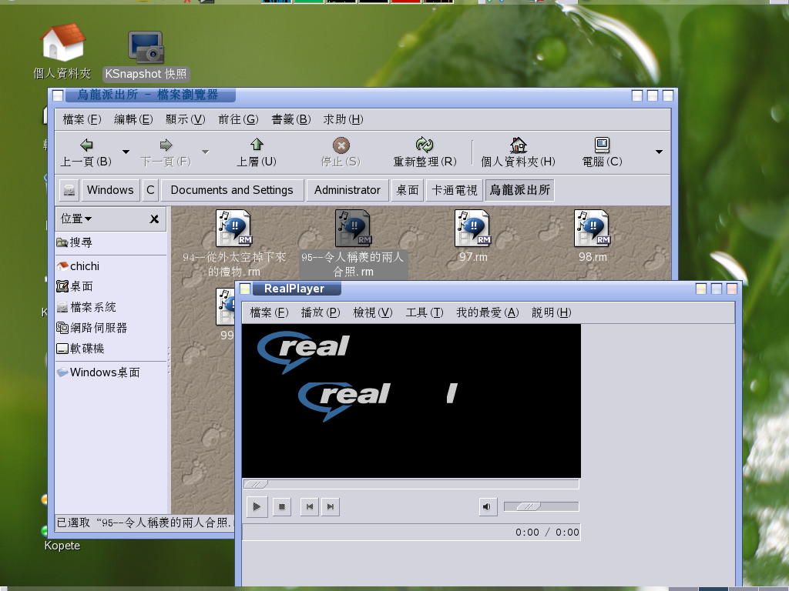789x591 pixels.
Task: Open file browser 前往(G) menu
Action: [x=239, y=119]
